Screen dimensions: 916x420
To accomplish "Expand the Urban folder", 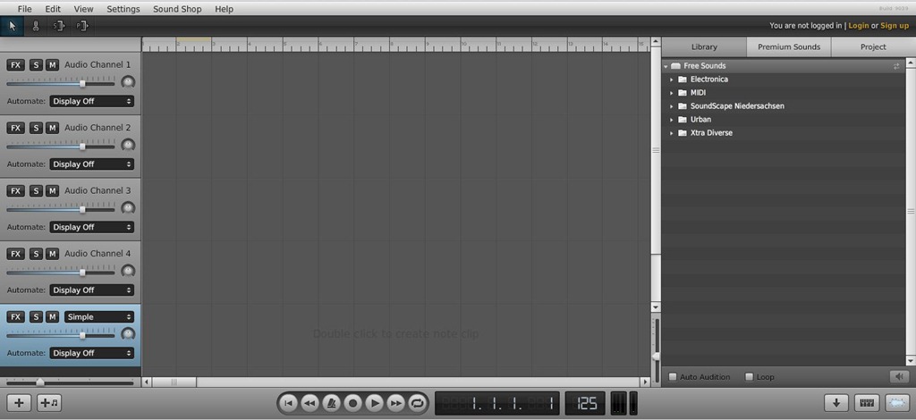I will (672, 120).
